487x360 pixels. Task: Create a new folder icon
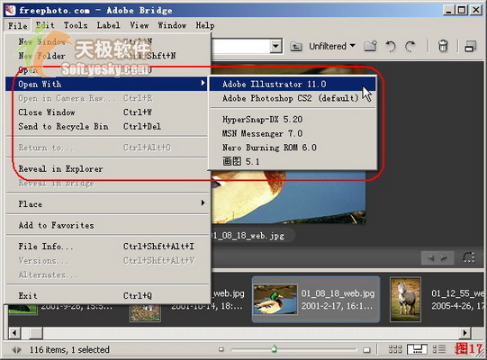pos(370,46)
